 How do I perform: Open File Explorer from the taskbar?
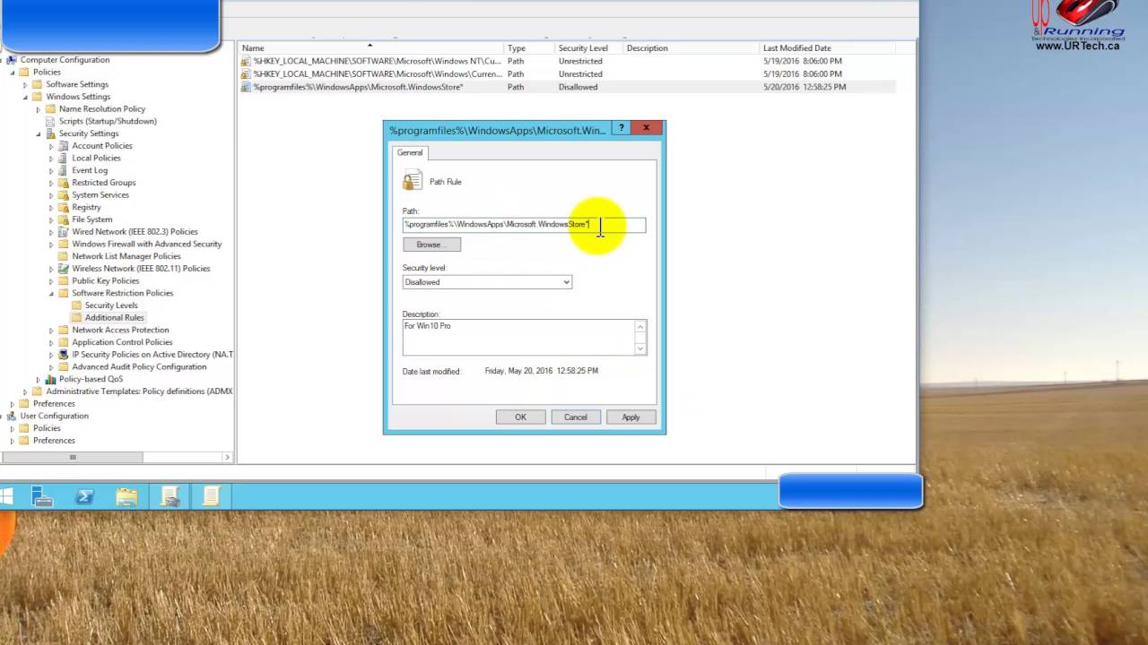[x=126, y=495]
